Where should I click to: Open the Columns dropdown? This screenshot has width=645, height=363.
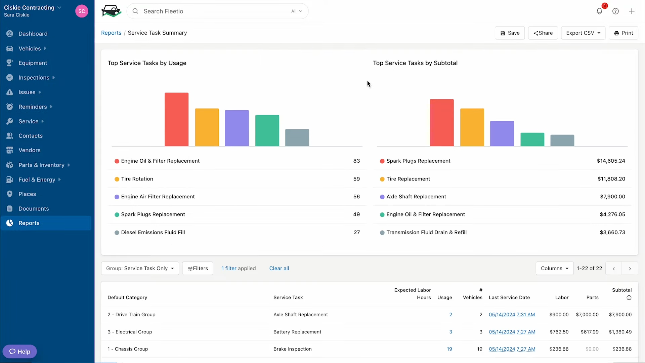pyautogui.click(x=555, y=268)
